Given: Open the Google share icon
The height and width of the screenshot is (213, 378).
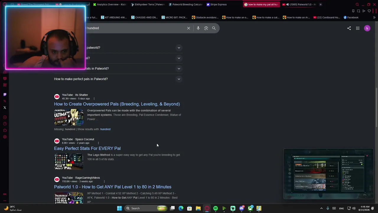Looking at the screenshot, I should pos(349,28).
